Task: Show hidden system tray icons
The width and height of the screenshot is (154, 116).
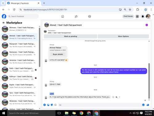Action: [130, 113]
